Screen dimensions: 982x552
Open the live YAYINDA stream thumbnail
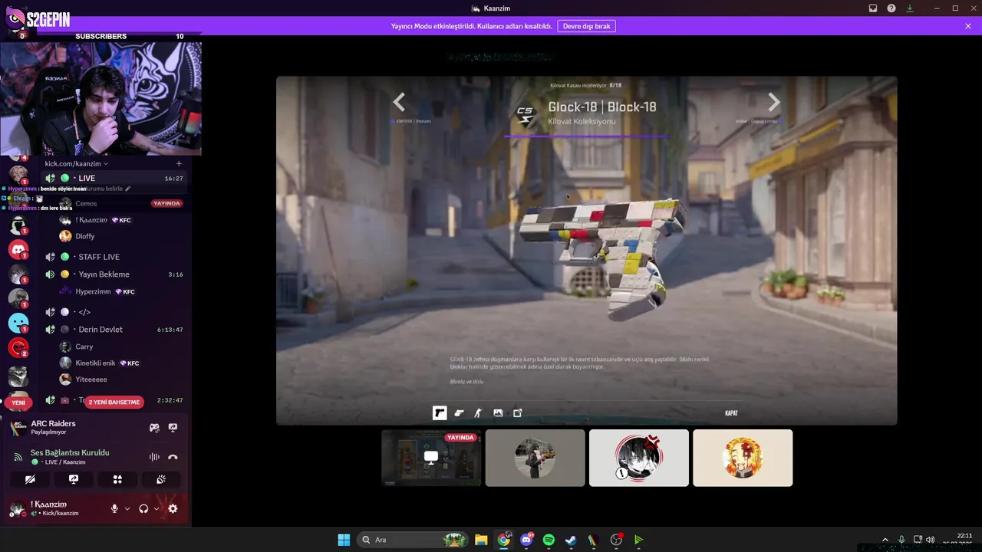coord(431,458)
